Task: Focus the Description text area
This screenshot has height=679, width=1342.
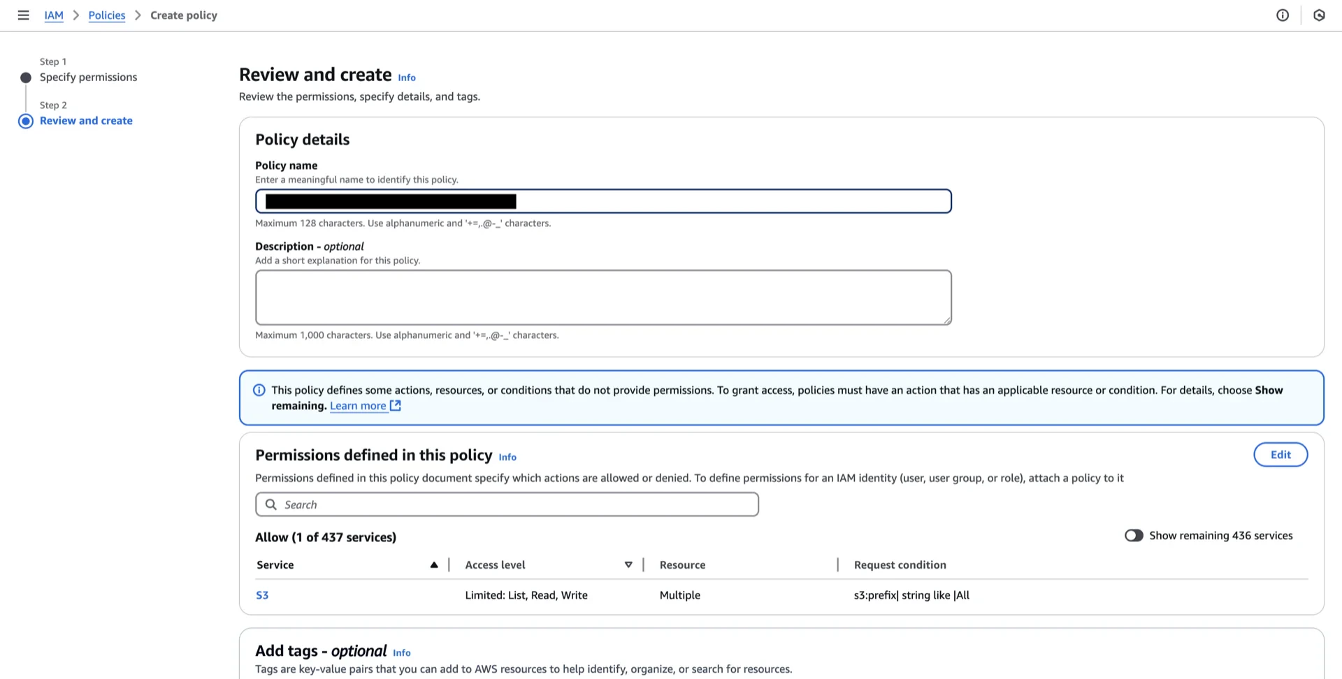Action: (603, 298)
